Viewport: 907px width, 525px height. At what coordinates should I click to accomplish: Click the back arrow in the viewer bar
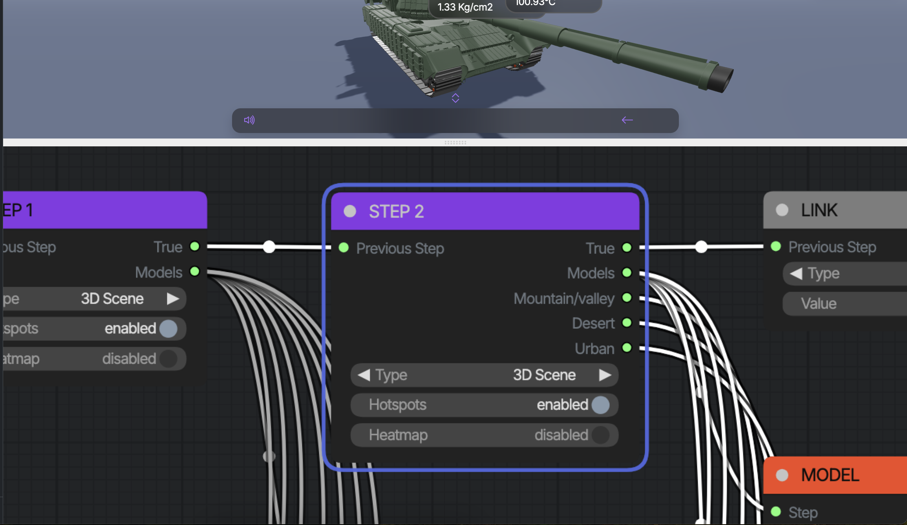pos(627,120)
